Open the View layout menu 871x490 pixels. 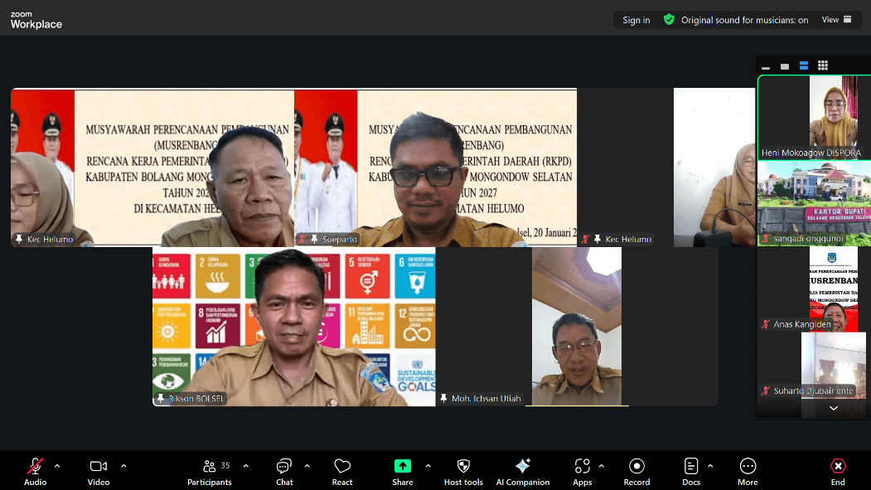[x=835, y=20]
